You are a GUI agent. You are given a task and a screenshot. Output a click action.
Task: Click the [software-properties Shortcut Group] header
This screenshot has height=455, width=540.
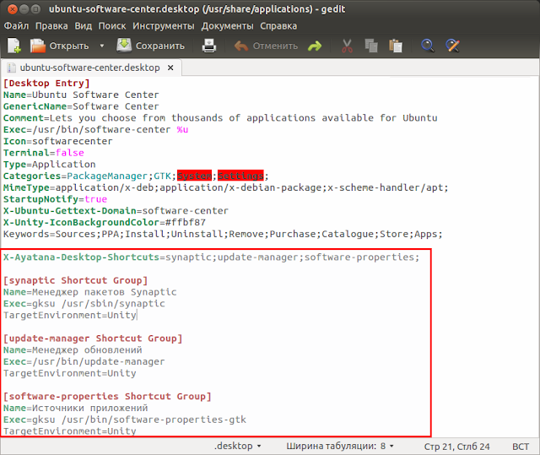pyautogui.click(x=107, y=397)
